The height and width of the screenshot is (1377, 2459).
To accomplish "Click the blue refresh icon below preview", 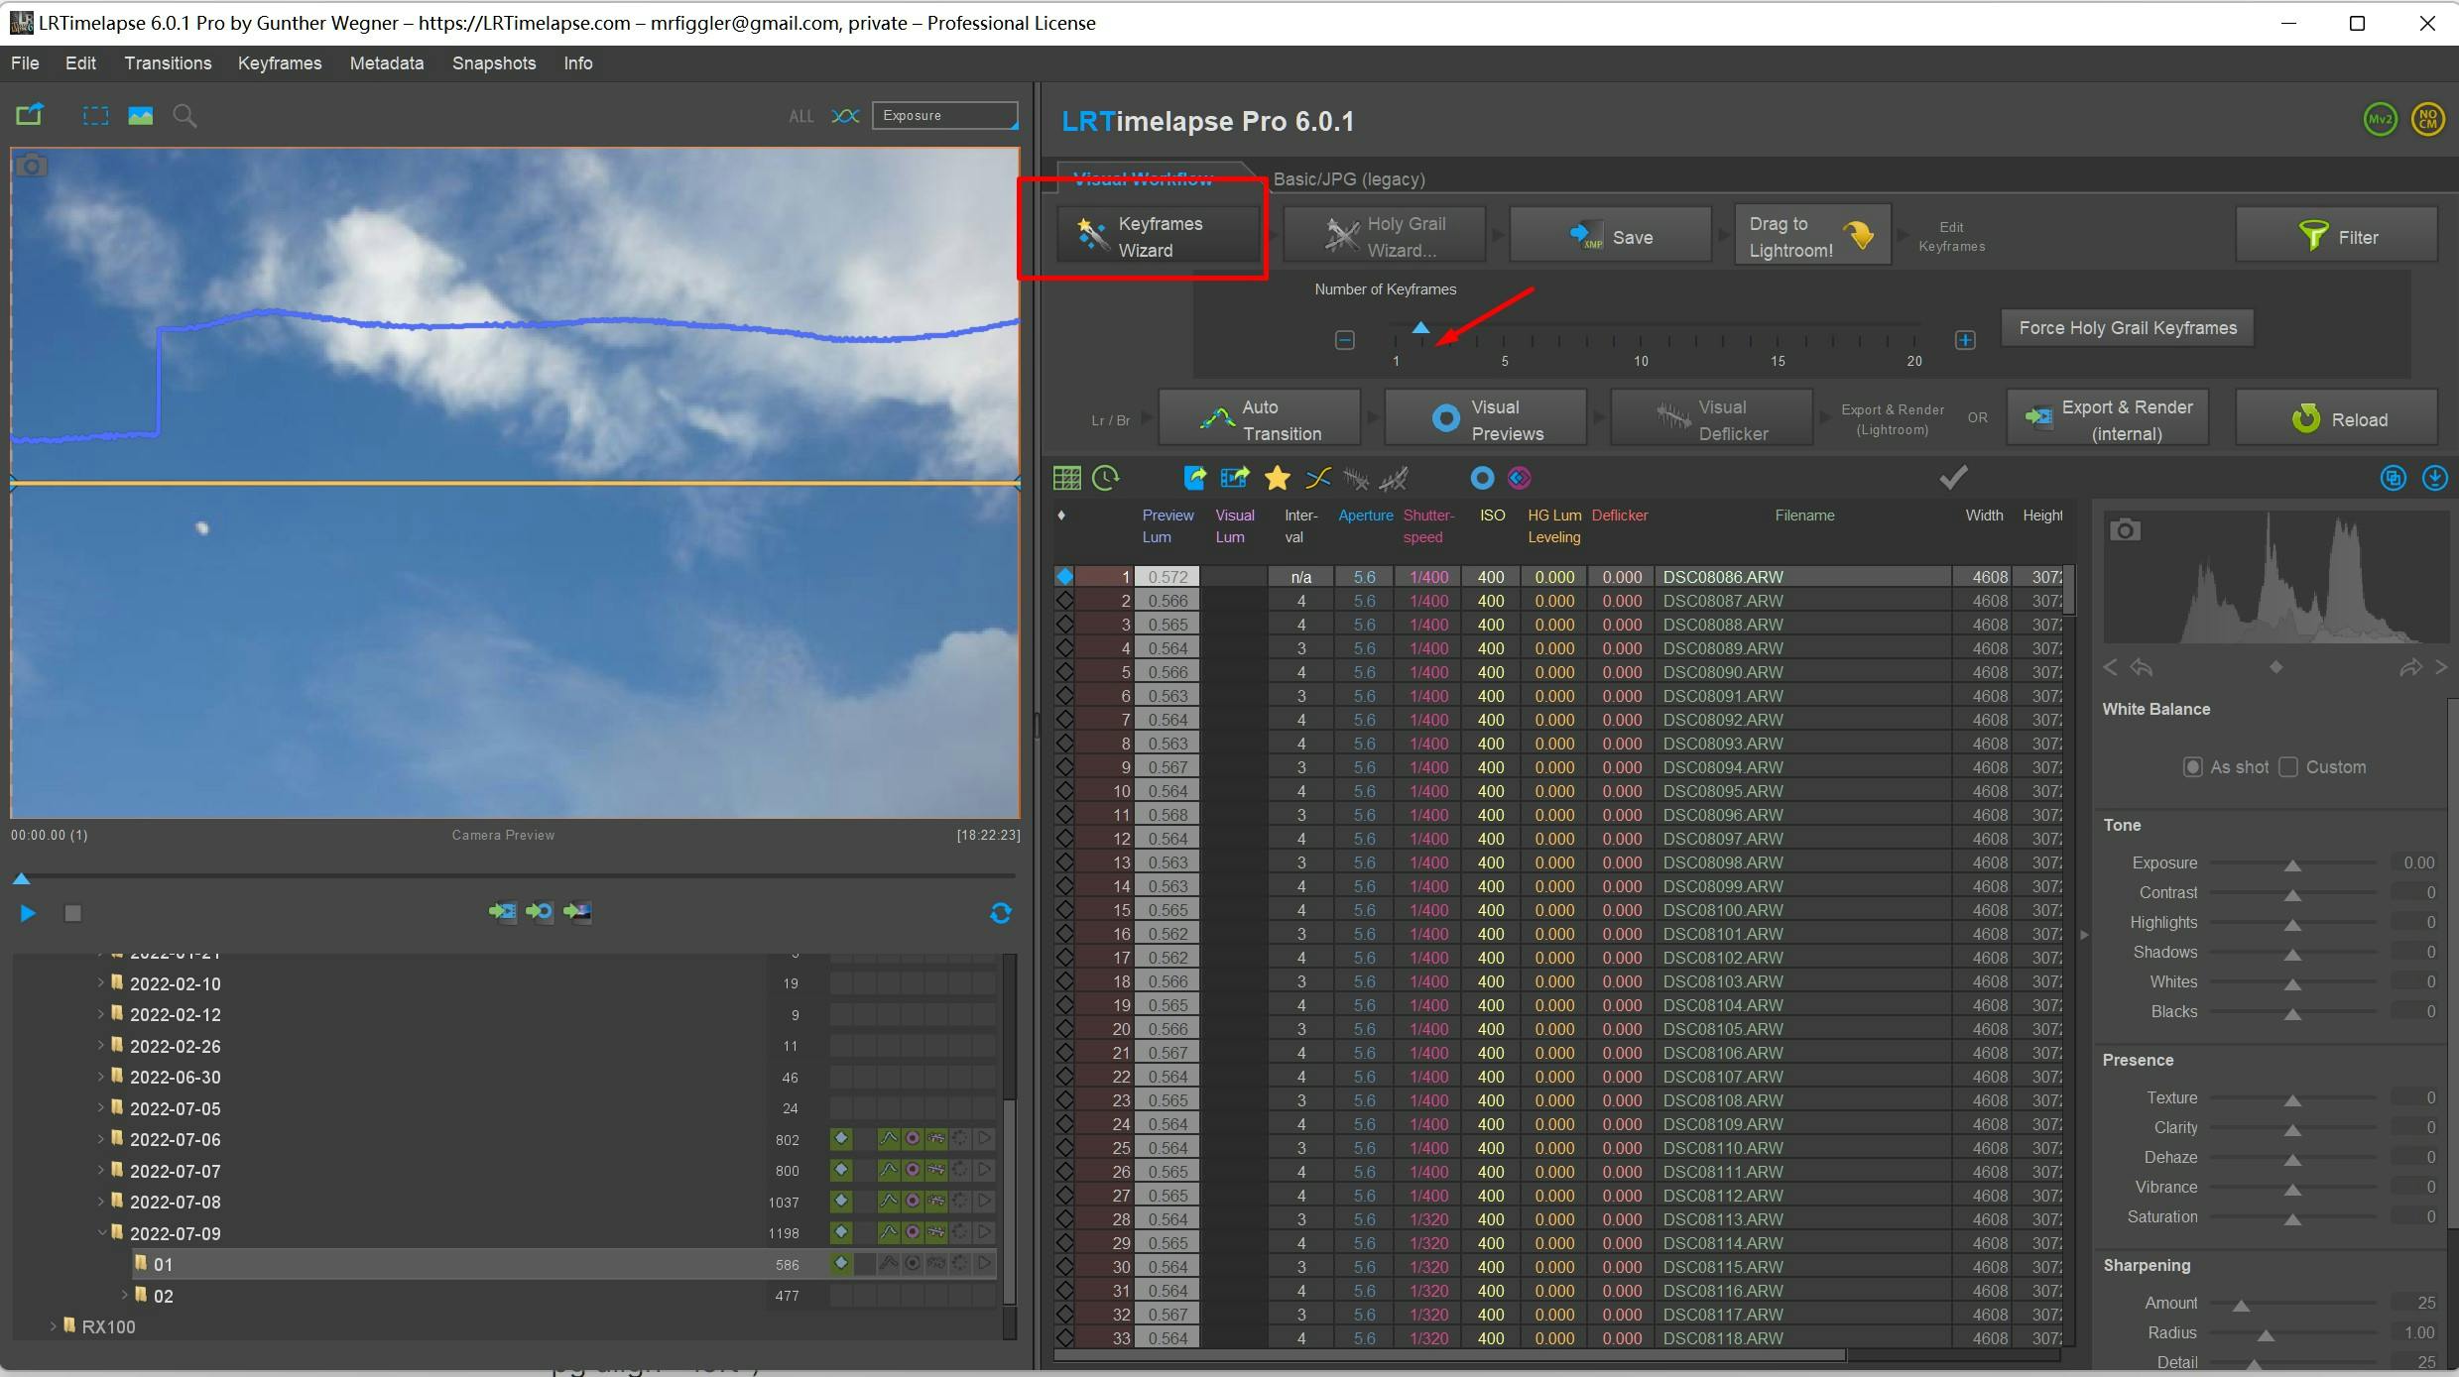I will click(x=1001, y=913).
